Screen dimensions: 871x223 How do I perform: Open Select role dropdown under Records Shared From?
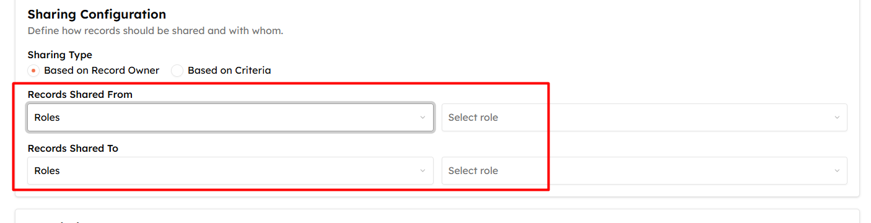click(644, 117)
